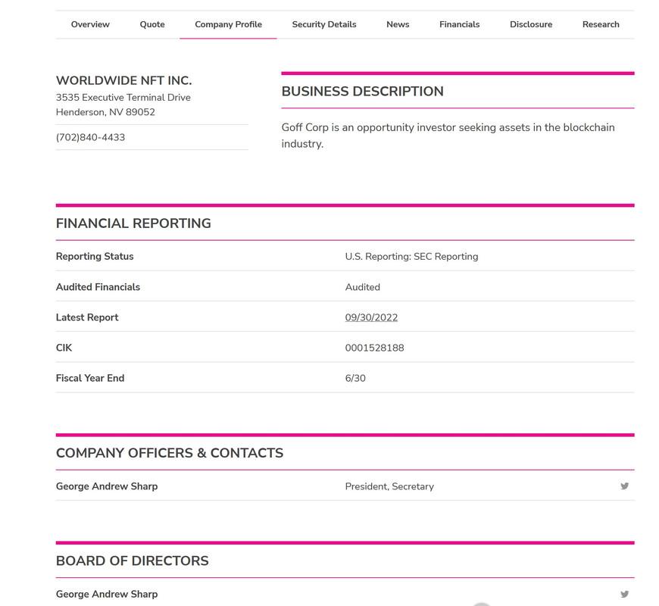Viewport: 659px width, 606px height.
Task: Click the WORLDWIDE NFT INC. company name
Action: tap(124, 80)
